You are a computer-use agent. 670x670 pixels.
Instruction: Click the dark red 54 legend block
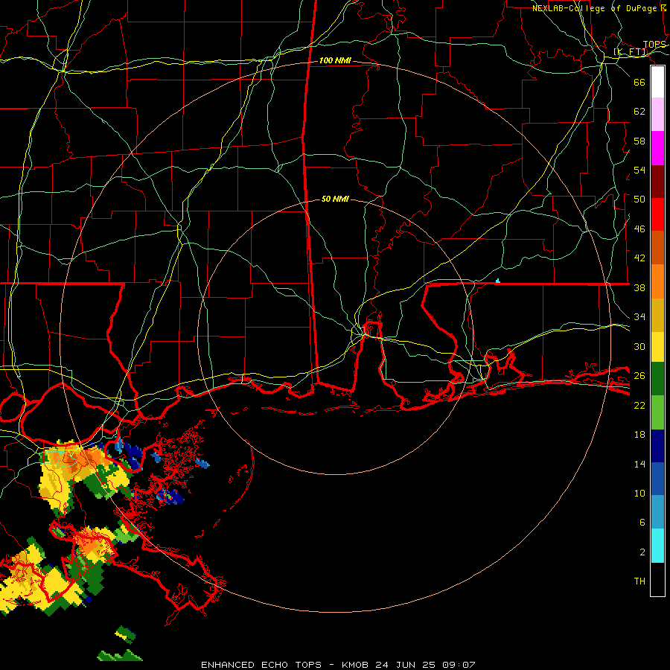pyautogui.click(x=657, y=182)
